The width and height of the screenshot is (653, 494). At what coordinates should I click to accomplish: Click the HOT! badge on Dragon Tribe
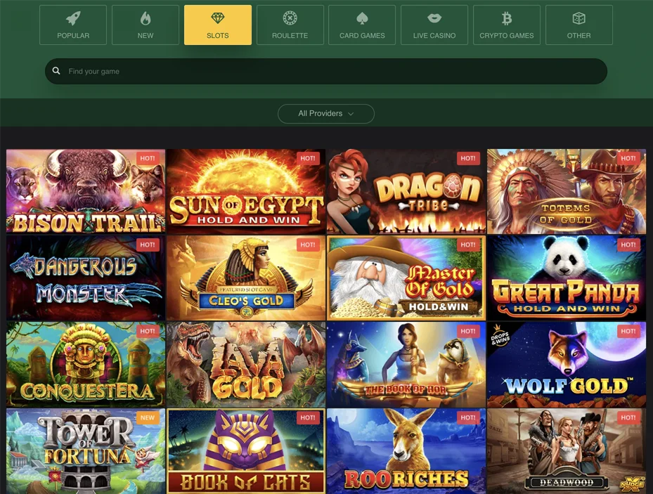(468, 158)
